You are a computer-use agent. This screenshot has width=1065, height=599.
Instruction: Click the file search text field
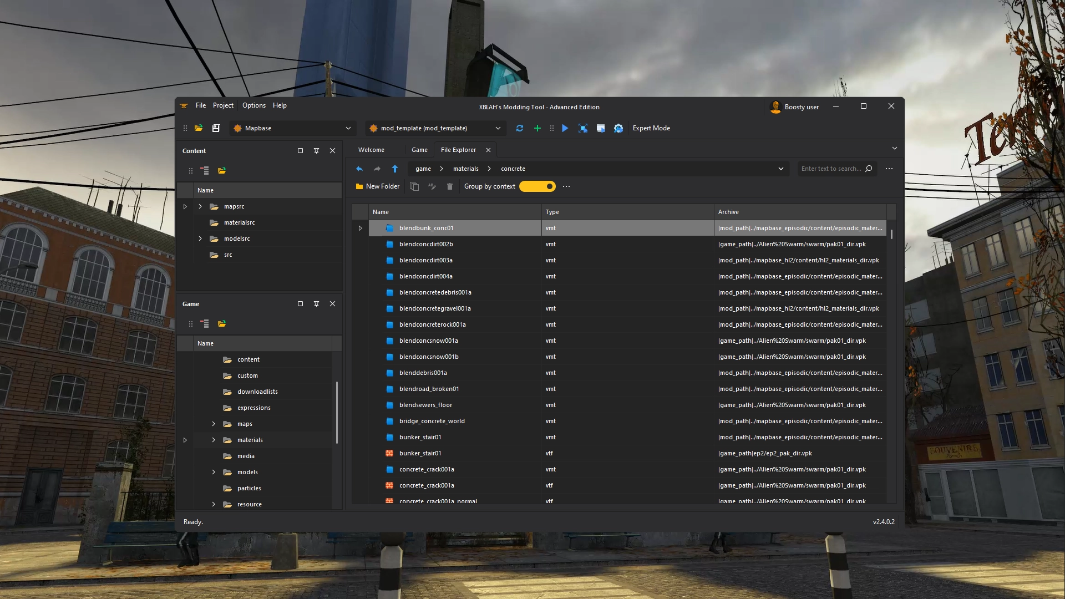click(831, 169)
